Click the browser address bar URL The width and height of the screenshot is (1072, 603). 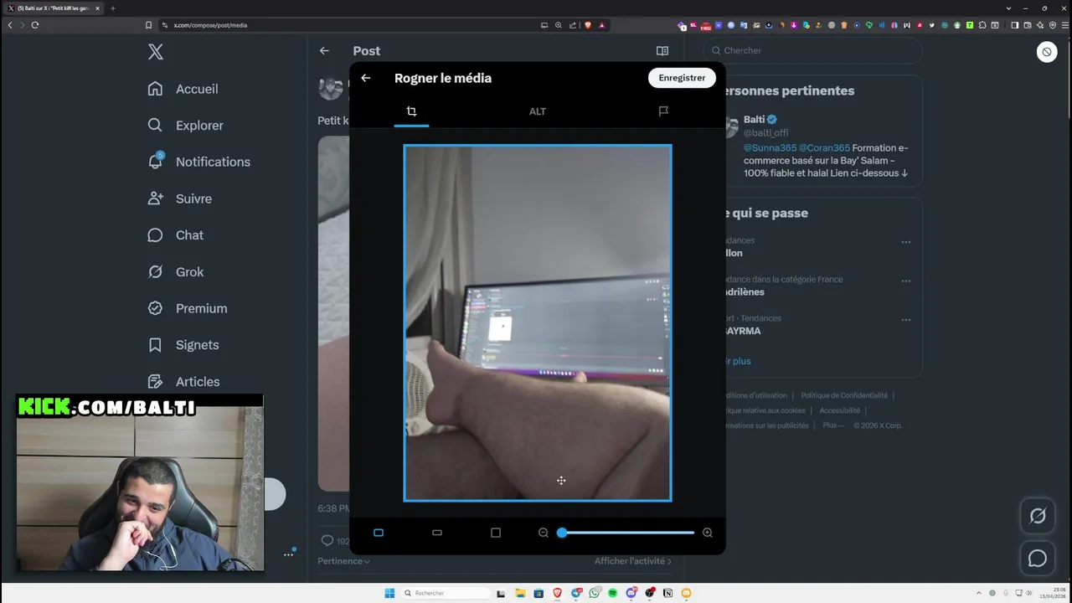coord(210,25)
